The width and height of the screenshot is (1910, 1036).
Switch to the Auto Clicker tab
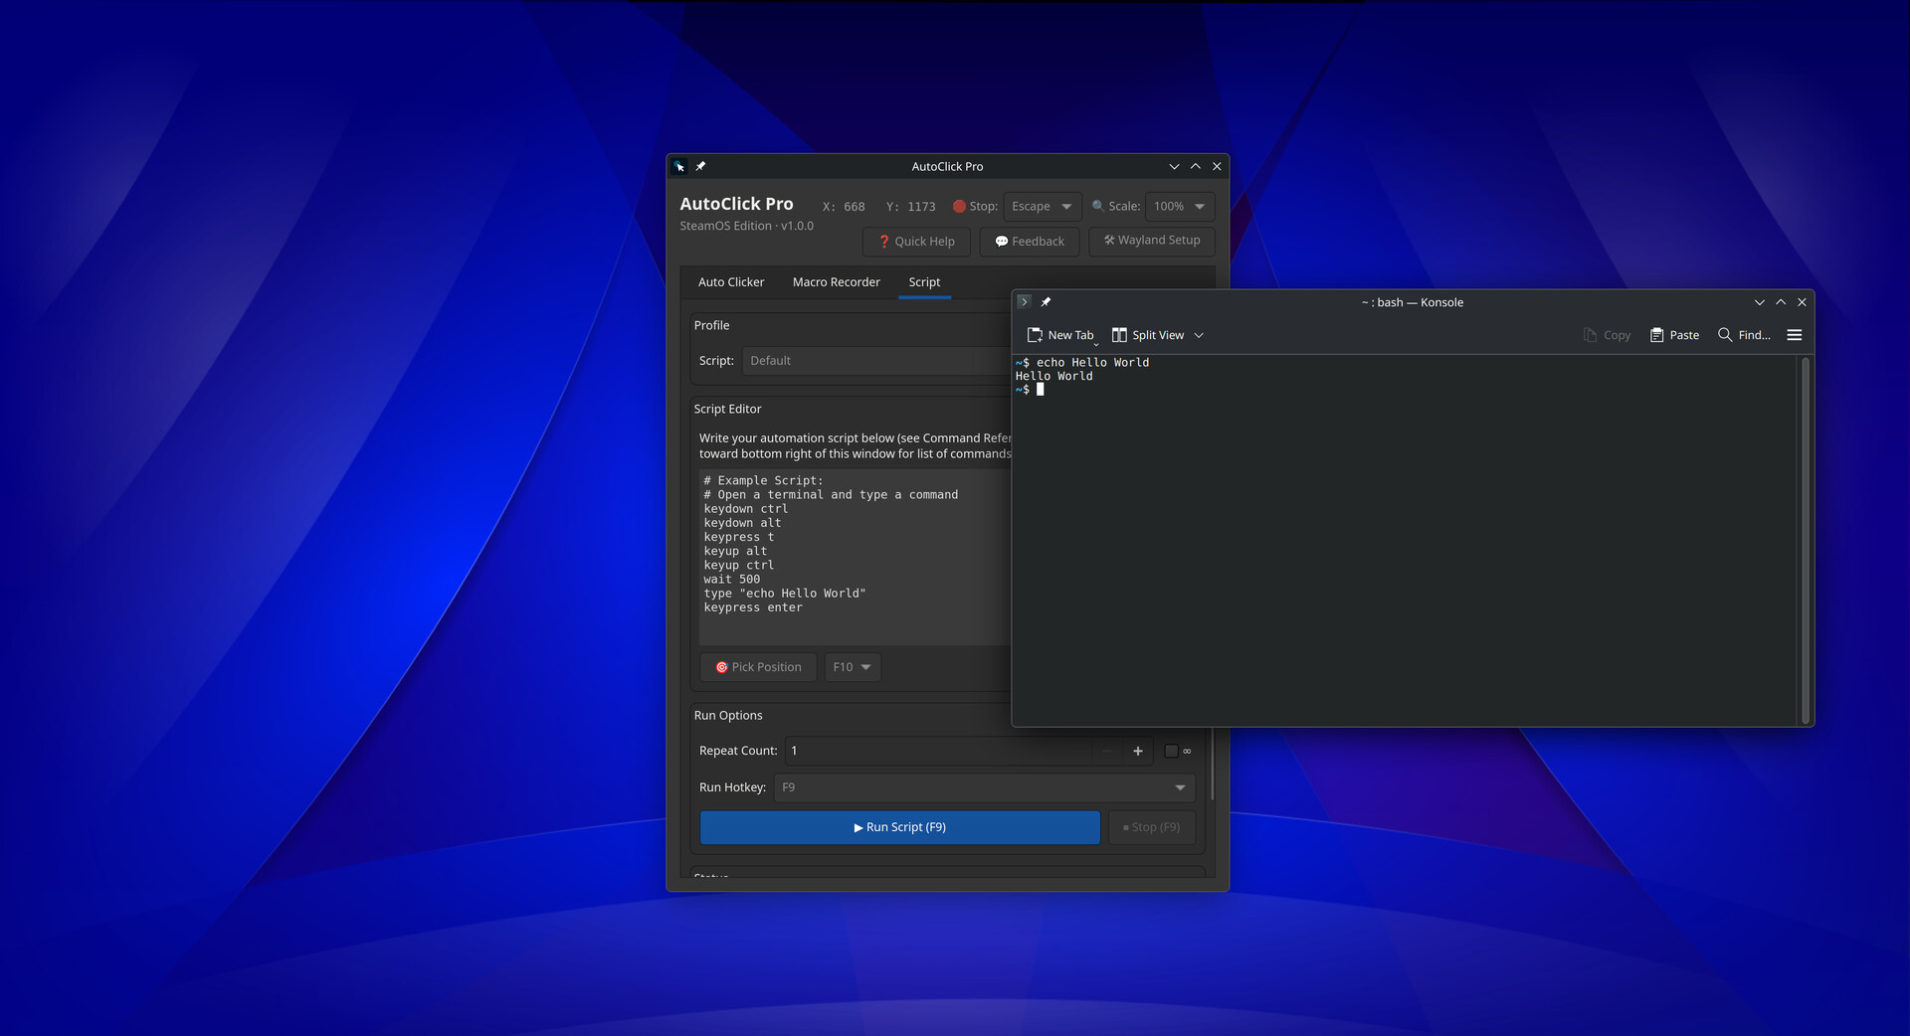pyautogui.click(x=731, y=282)
